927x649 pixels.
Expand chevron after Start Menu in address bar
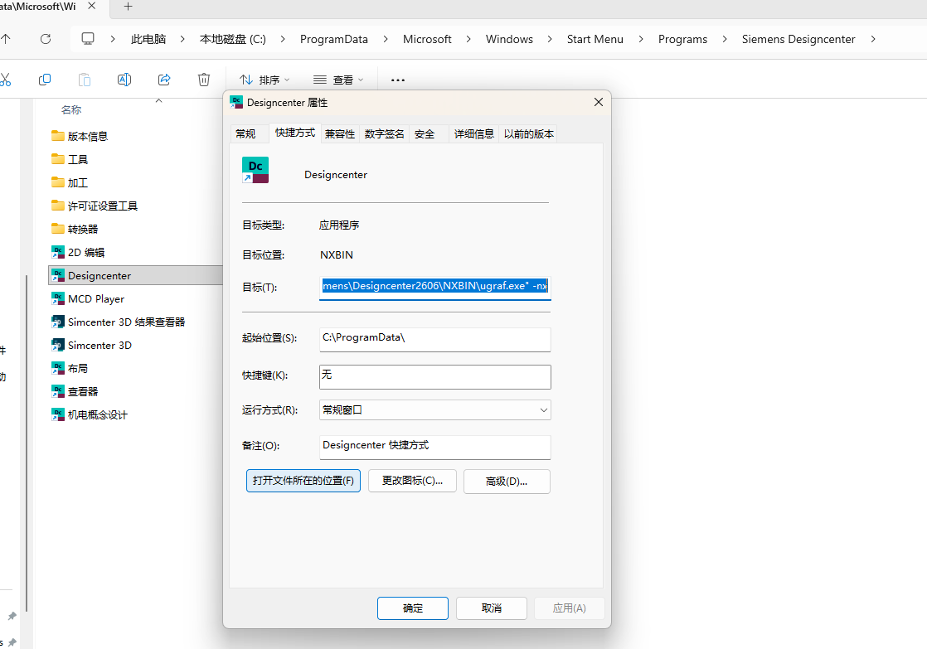pos(641,39)
